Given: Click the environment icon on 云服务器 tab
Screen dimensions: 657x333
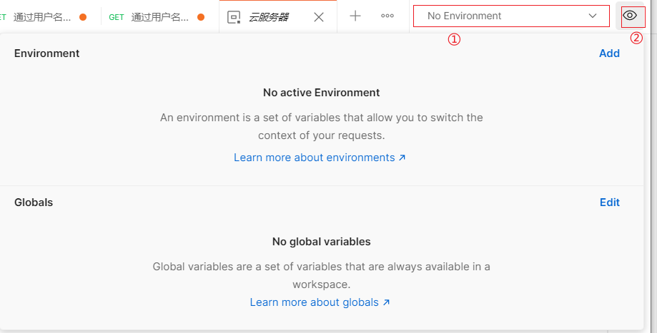Looking at the screenshot, I should (x=234, y=17).
